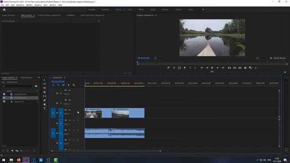Toggle Video 3 track output eye

69,91
